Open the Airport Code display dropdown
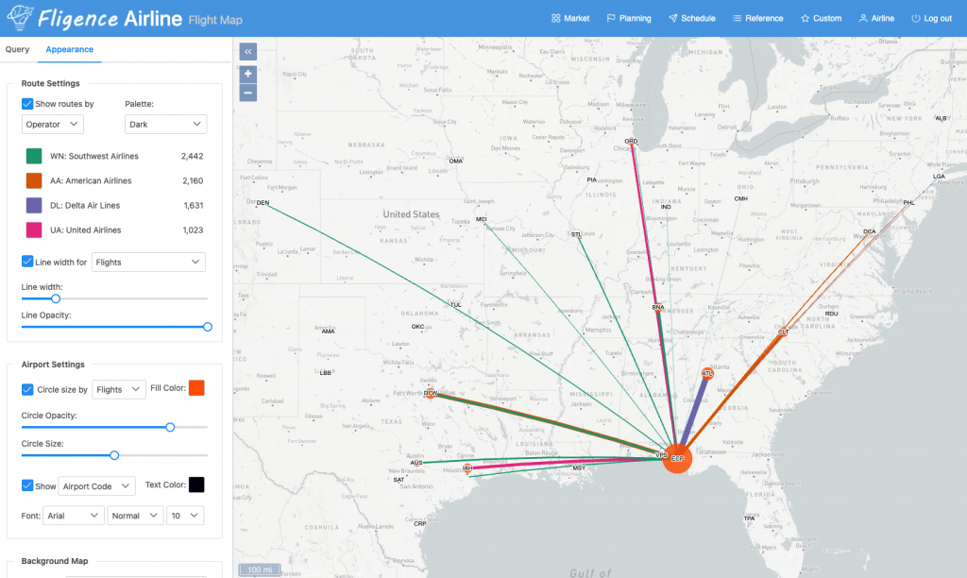 (97, 486)
